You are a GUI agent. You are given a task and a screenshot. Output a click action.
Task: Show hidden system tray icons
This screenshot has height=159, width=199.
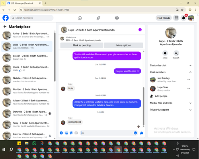(174, 149)
